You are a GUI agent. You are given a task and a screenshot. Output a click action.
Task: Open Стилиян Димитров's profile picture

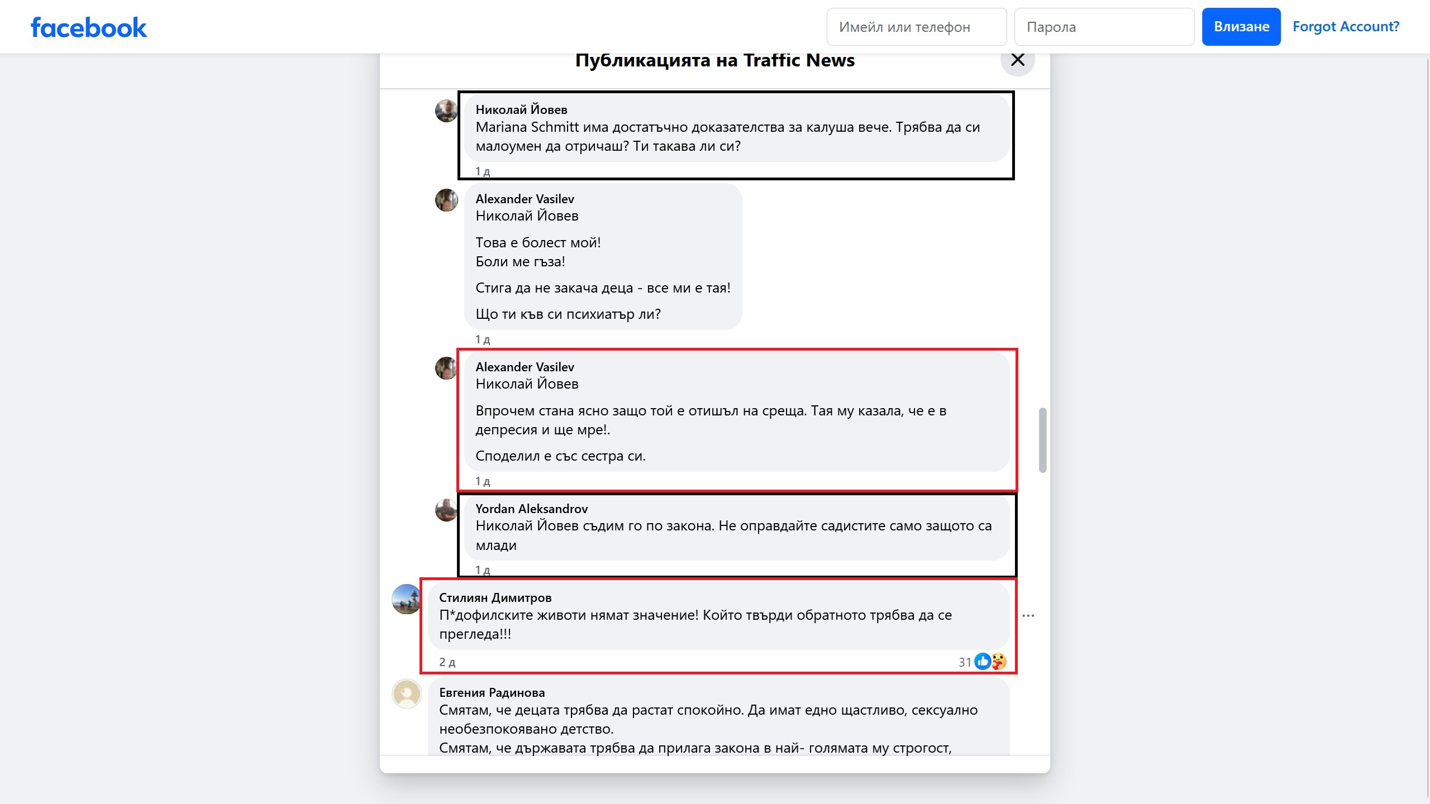tap(407, 599)
